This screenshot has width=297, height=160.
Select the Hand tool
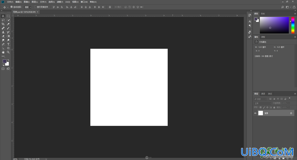[x=3, y=52]
